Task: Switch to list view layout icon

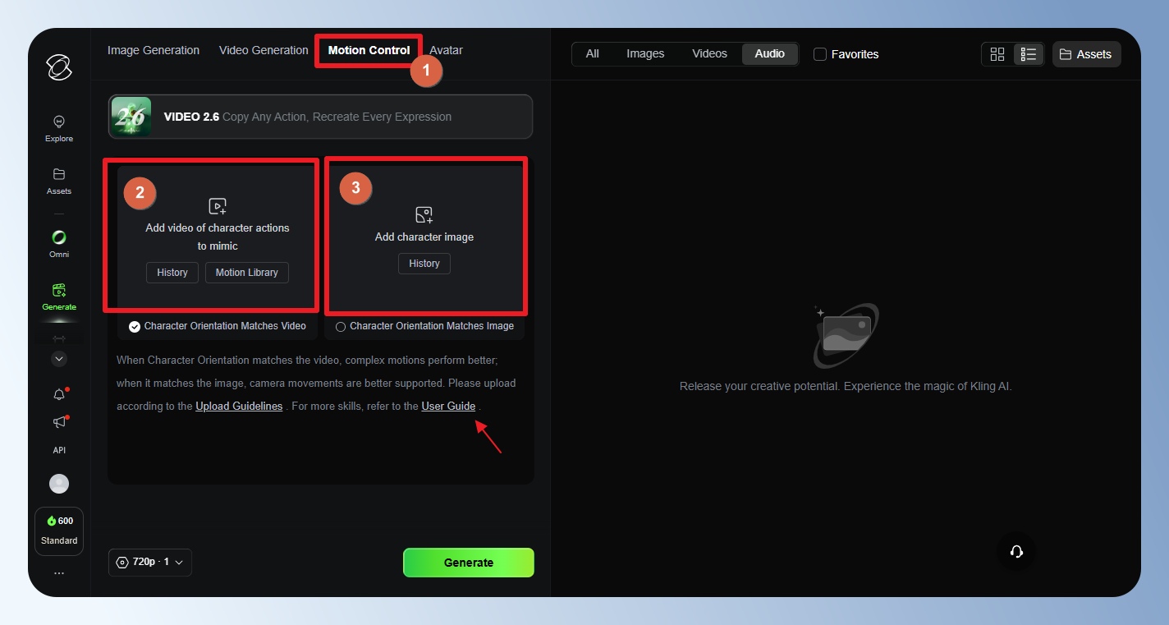Action: pos(1028,54)
